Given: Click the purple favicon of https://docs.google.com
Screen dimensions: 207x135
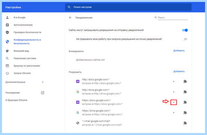Looking at the screenshot, I should [78, 102].
